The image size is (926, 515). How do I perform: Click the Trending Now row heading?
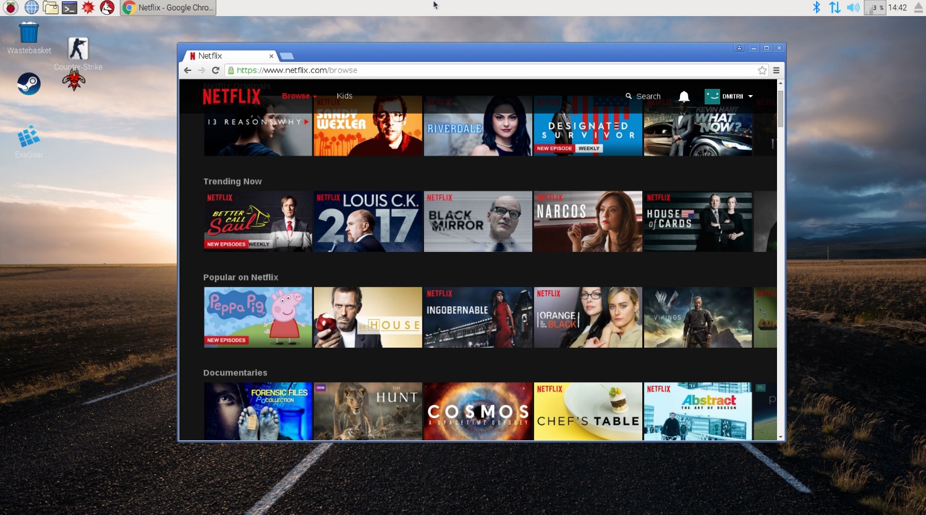[232, 182]
